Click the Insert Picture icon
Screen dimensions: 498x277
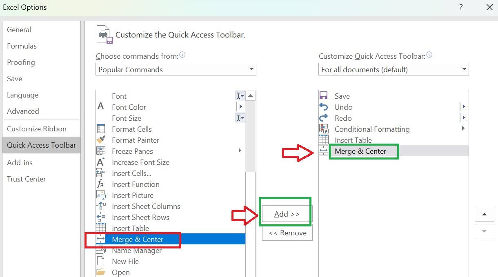(101, 195)
